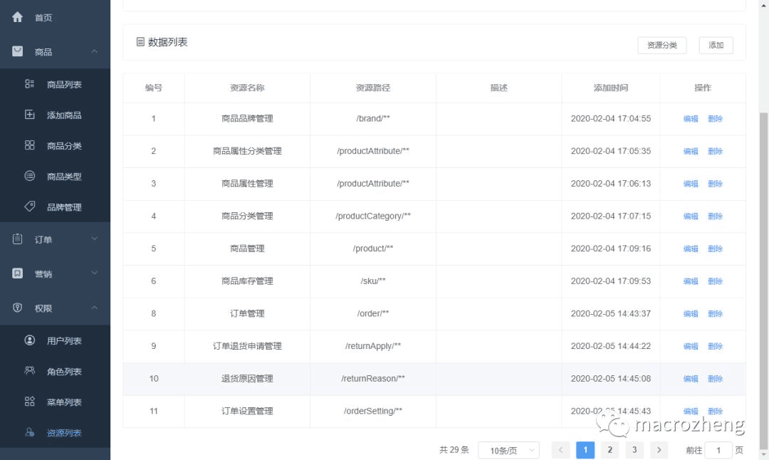This screenshot has height=460, width=769.
Task: Go to page 2
Action: click(610, 450)
